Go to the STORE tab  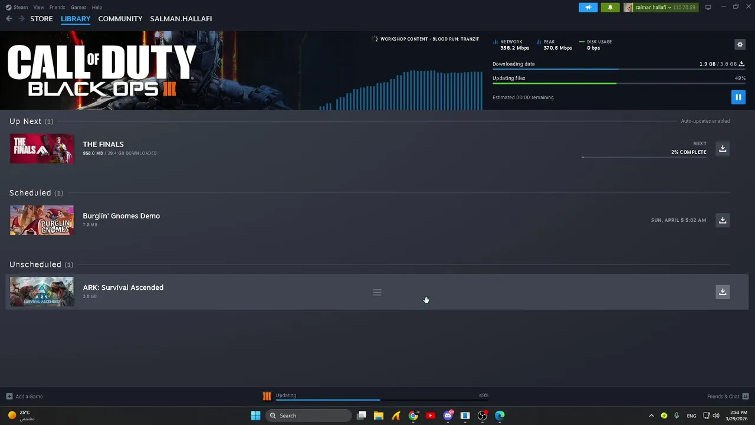(41, 19)
